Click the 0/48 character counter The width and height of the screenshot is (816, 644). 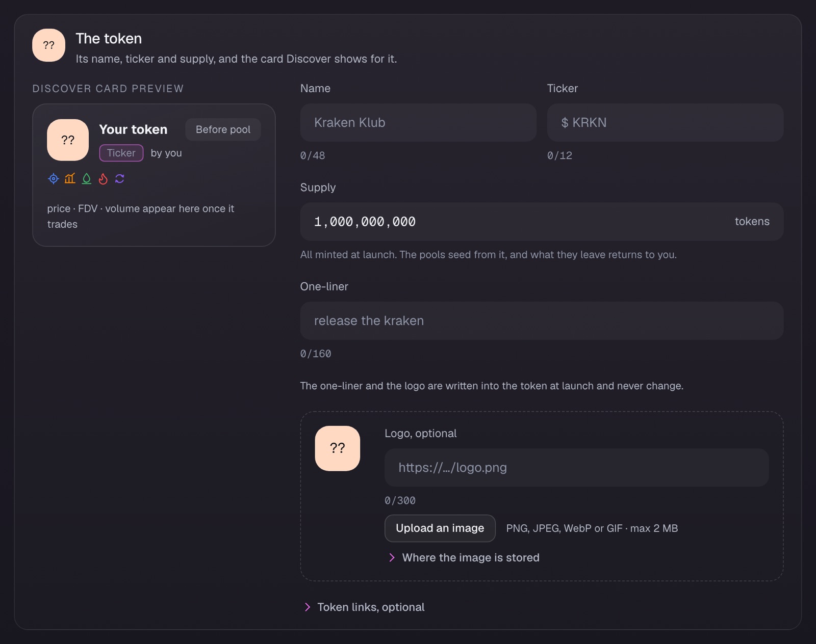(x=313, y=155)
